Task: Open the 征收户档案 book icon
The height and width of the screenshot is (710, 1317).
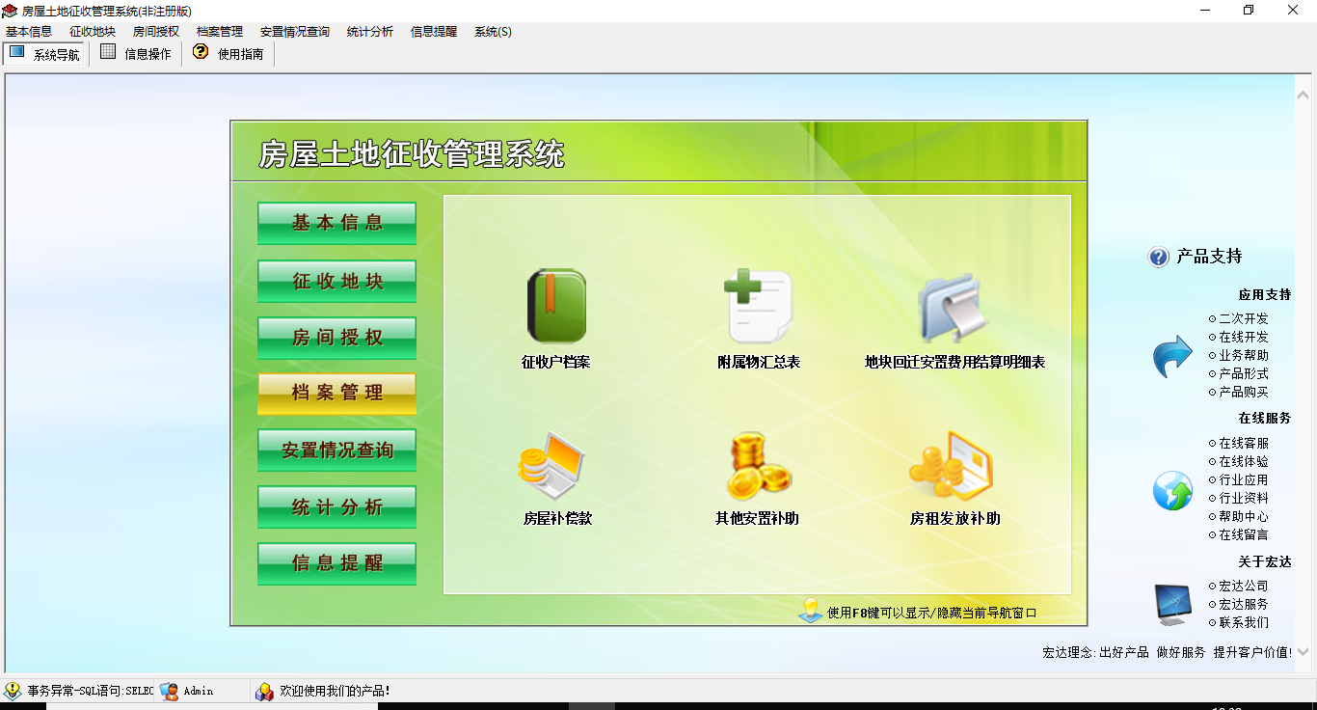Action: (556, 306)
